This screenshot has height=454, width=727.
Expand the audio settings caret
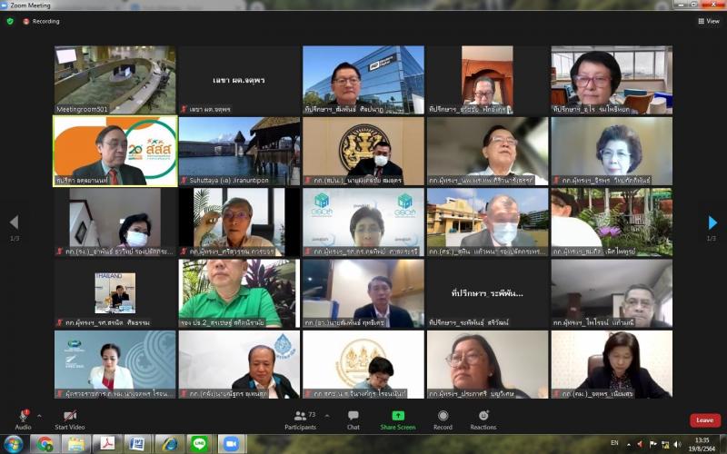39,416
